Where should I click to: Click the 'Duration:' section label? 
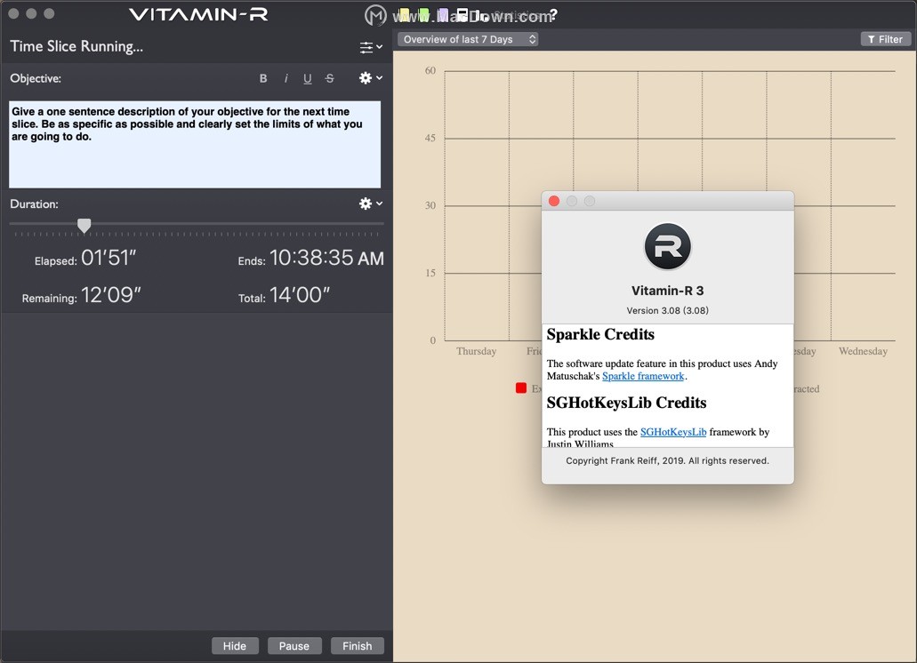[34, 204]
